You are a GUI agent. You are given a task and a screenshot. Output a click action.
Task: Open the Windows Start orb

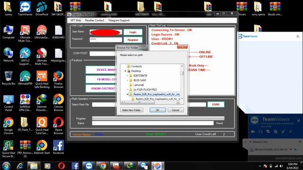click(6, 166)
